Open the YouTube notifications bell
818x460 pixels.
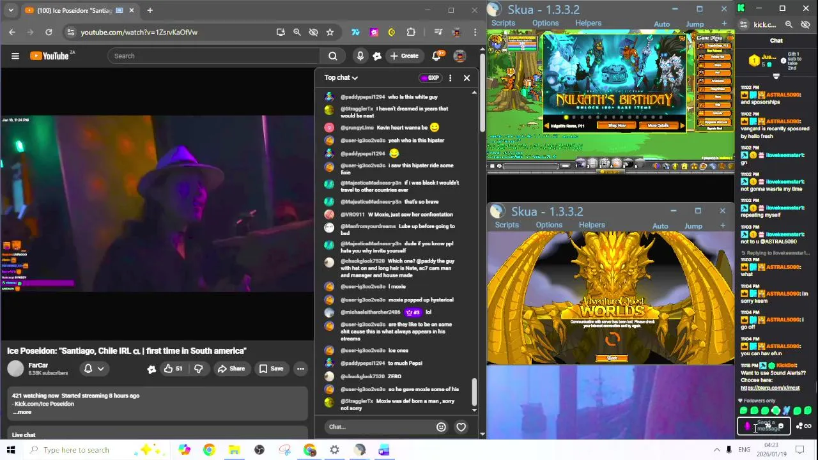pyautogui.click(x=438, y=56)
